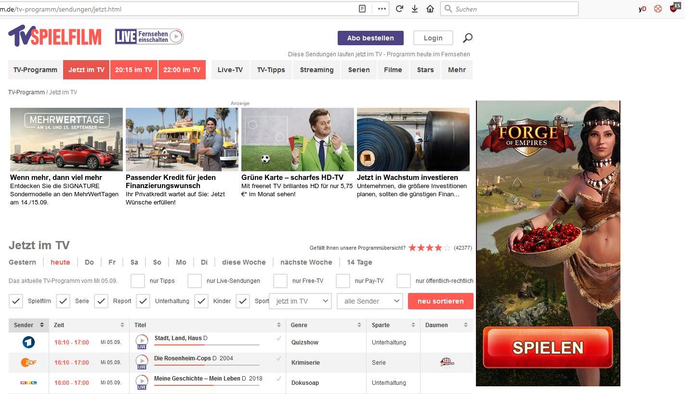Mark Stadt, Land, Haus with the checkmark icon
This screenshot has width=685, height=394.
coord(278,338)
